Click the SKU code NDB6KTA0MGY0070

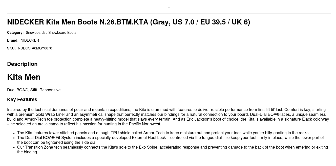tap(35, 48)
